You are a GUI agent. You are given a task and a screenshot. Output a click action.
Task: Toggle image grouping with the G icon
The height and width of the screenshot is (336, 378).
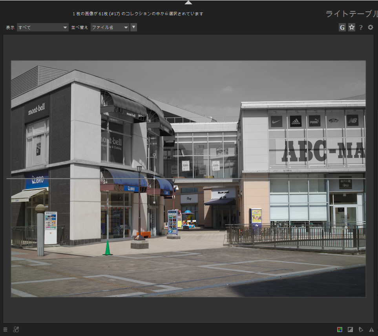click(x=342, y=27)
